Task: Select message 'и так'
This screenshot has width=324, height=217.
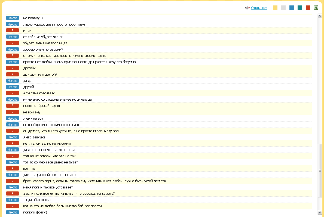Action: 27,31
